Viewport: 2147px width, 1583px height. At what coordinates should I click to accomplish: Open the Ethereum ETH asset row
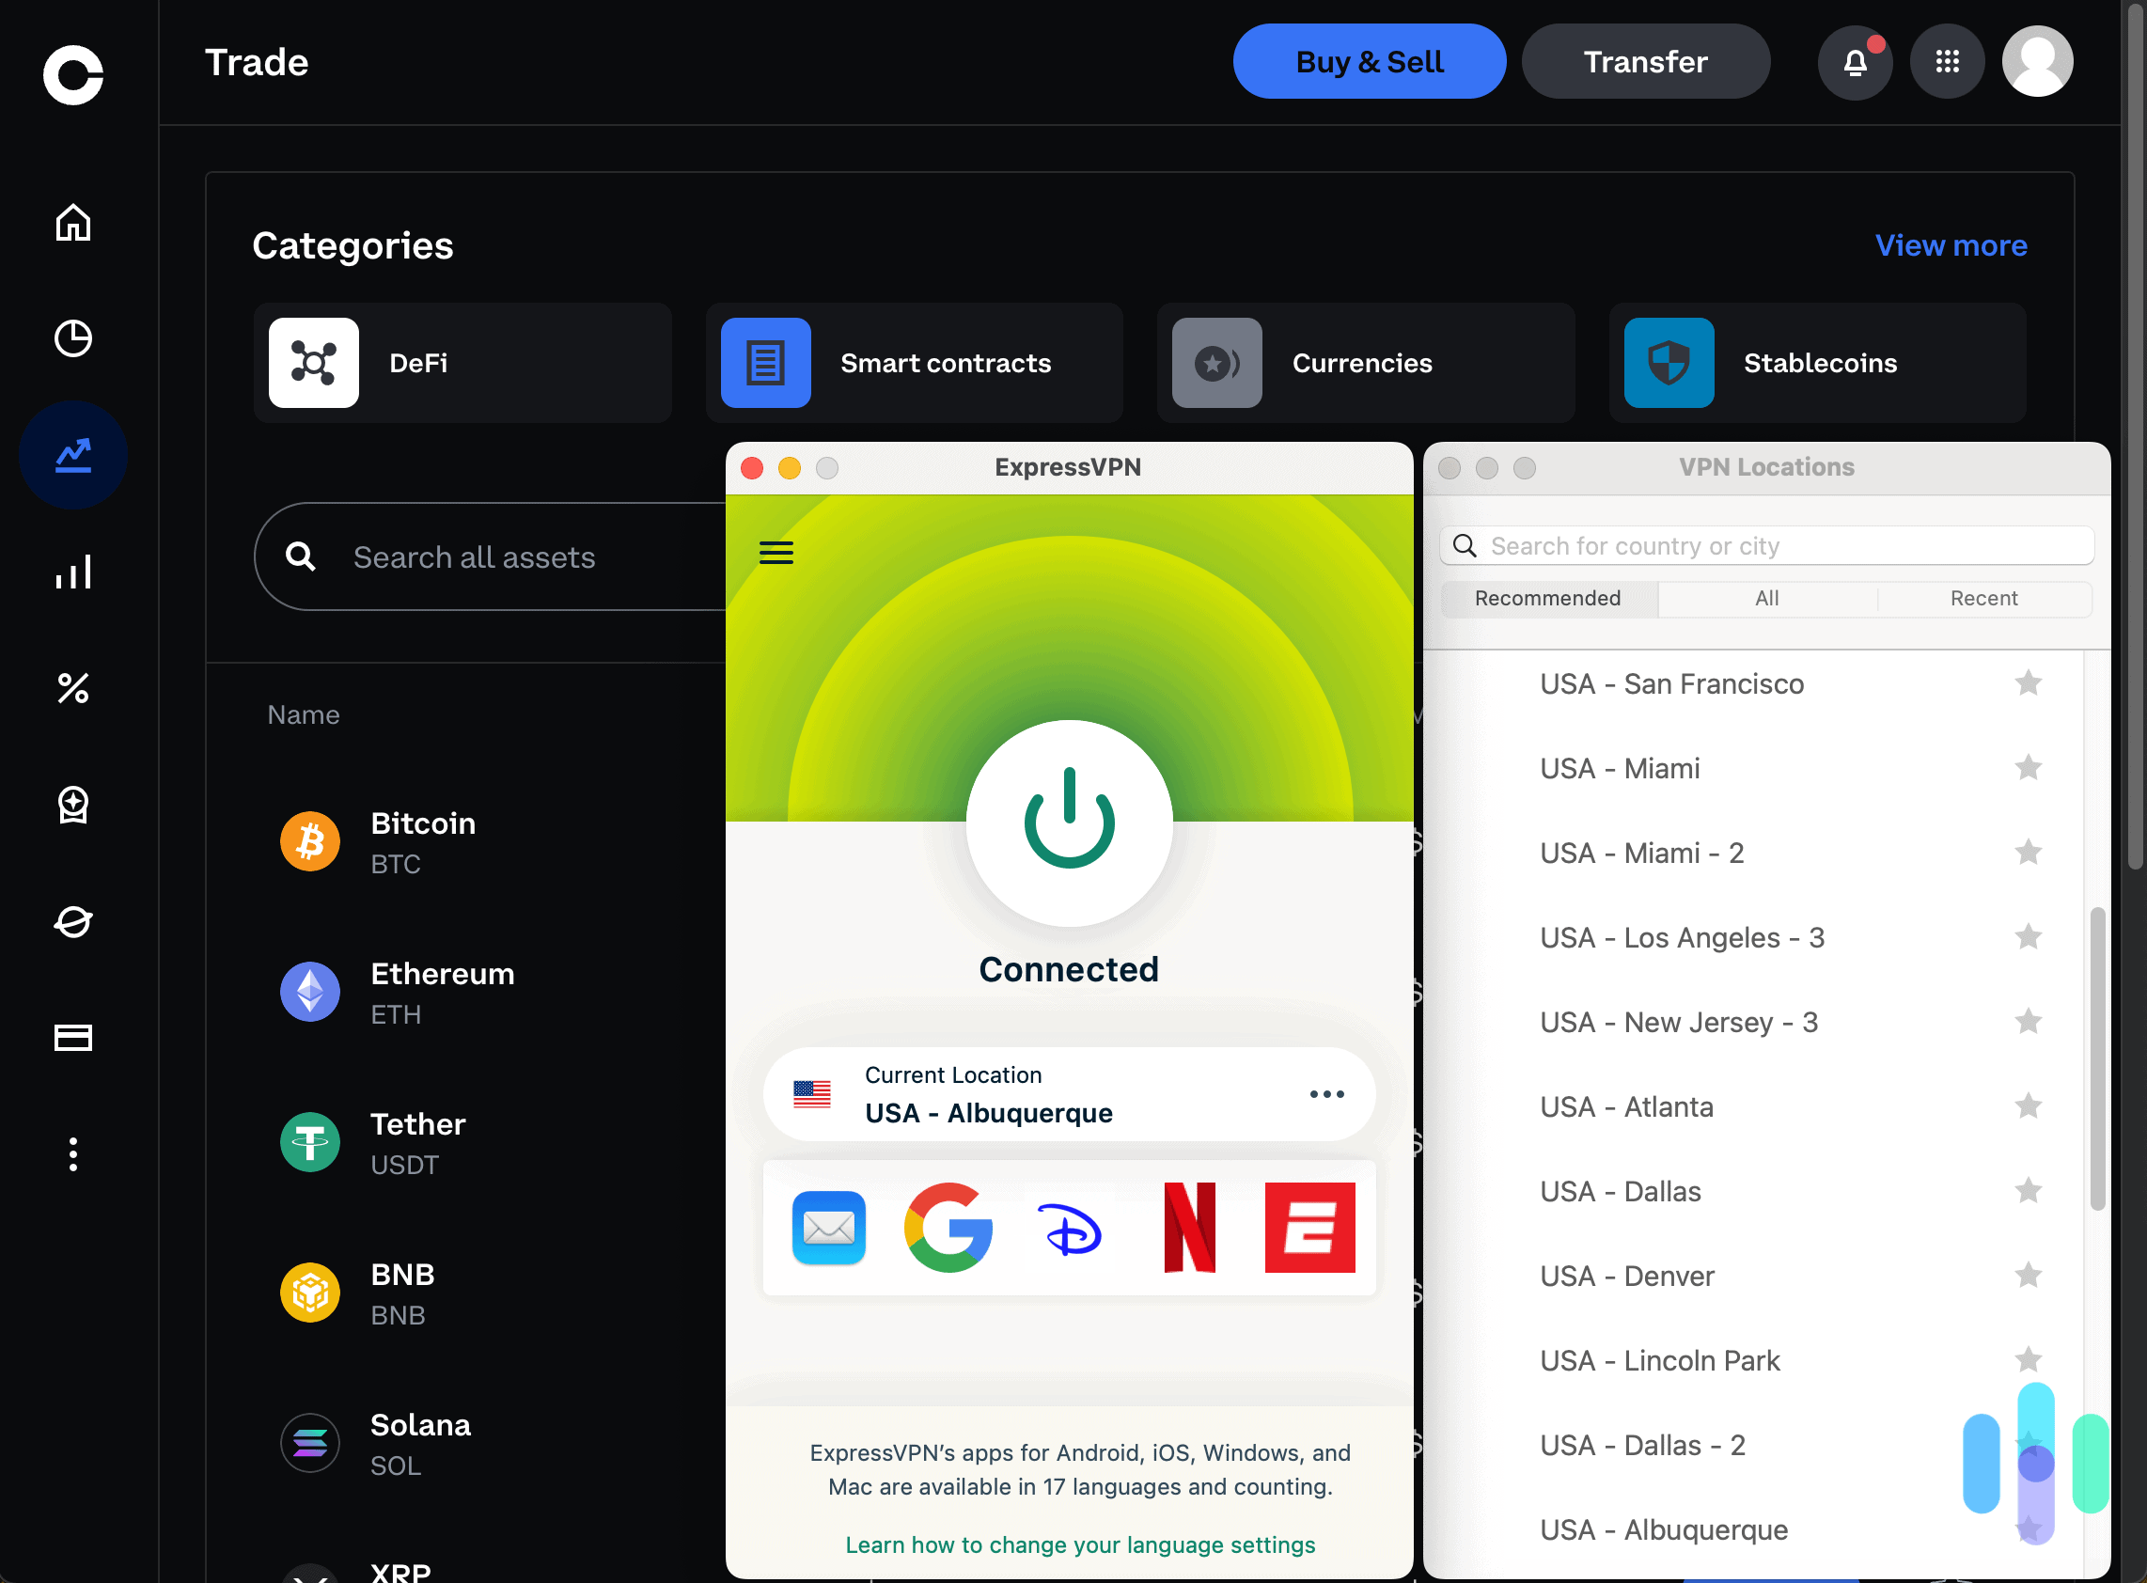point(466,993)
